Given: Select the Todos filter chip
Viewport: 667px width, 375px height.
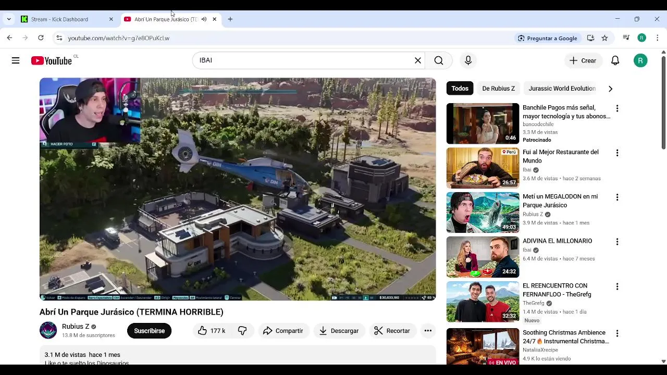Looking at the screenshot, I should pyautogui.click(x=460, y=89).
